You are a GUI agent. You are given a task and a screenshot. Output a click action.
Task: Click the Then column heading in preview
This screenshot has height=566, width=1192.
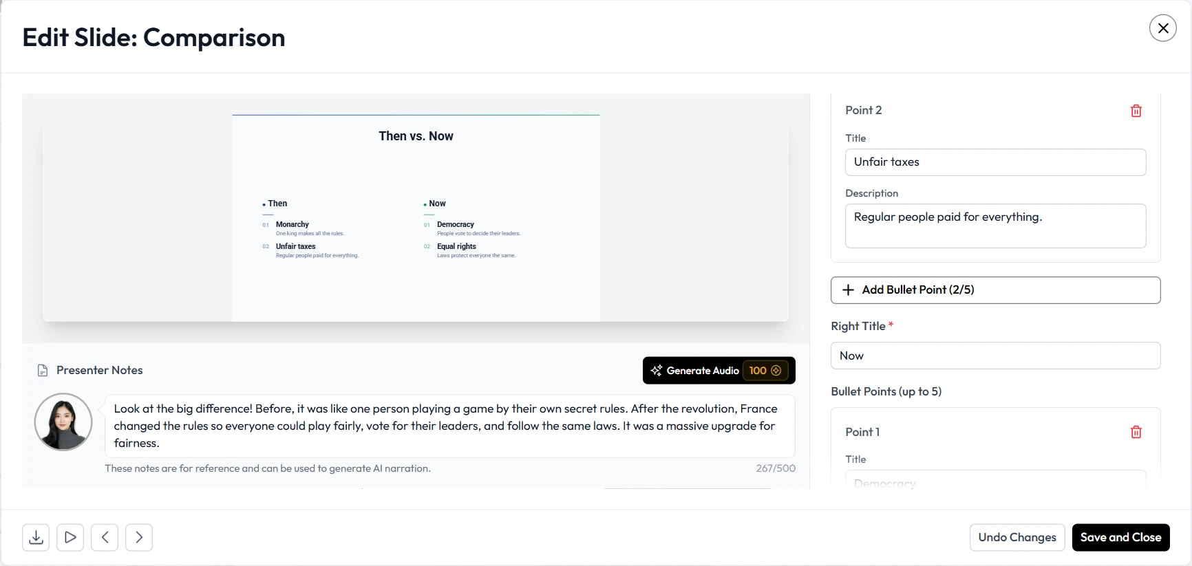coord(277,204)
